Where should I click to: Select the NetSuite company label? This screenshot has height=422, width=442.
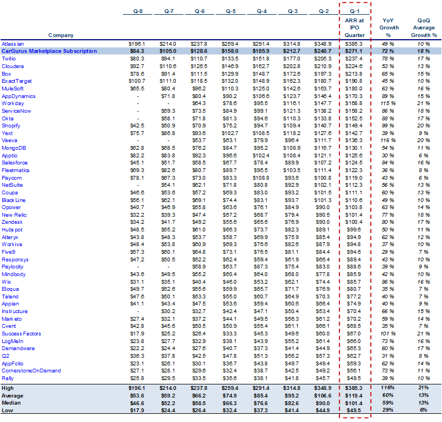[x=12, y=185]
